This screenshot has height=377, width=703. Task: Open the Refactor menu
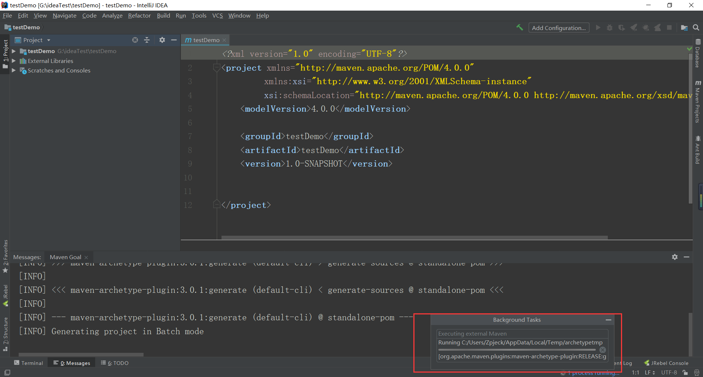pos(139,15)
